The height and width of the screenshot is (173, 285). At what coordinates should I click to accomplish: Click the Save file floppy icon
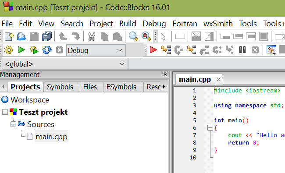(34, 36)
